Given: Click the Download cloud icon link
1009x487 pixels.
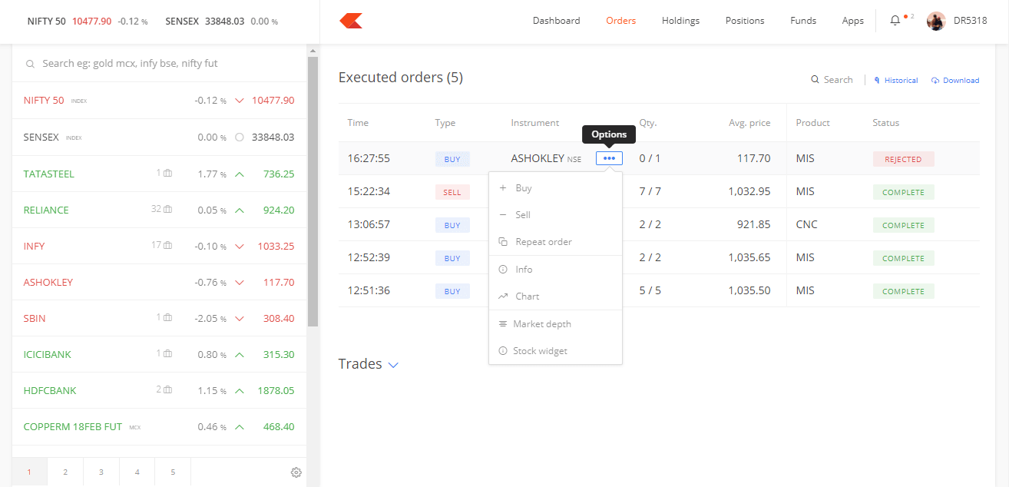Looking at the screenshot, I should point(956,80).
